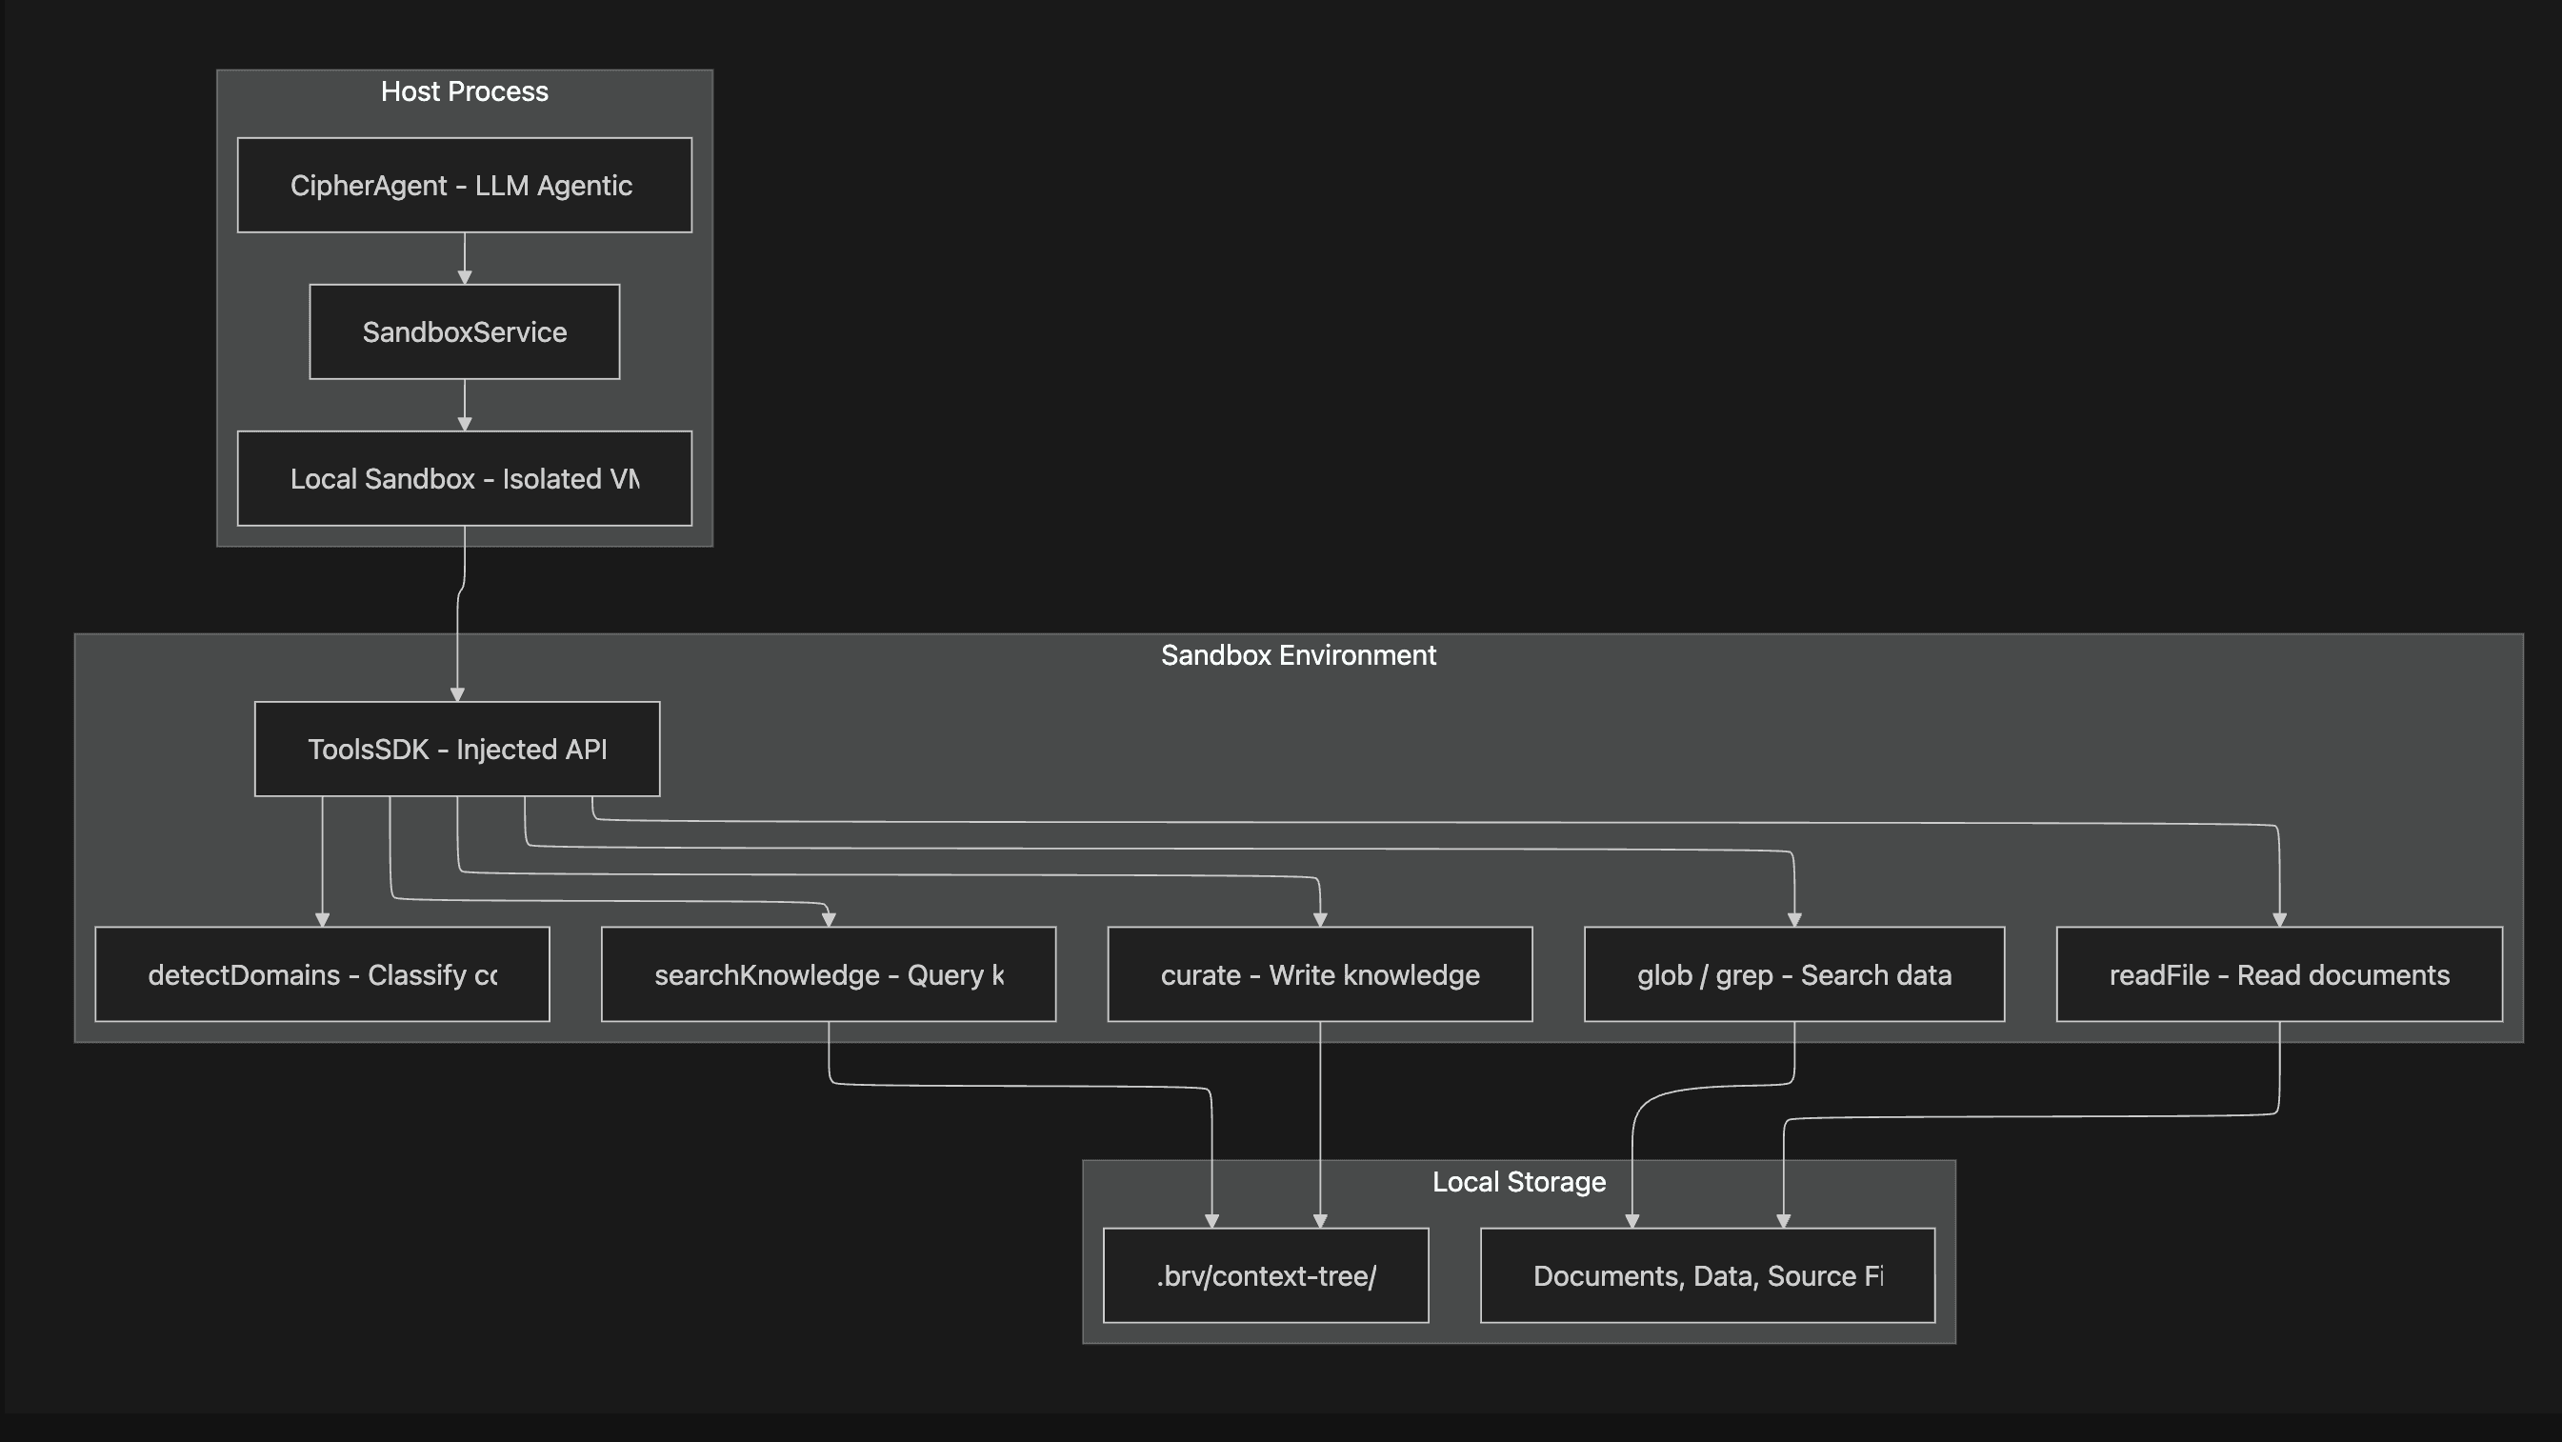The height and width of the screenshot is (1442, 2562).
Task: Click the Host Process group title
Action: click(464, 91)
